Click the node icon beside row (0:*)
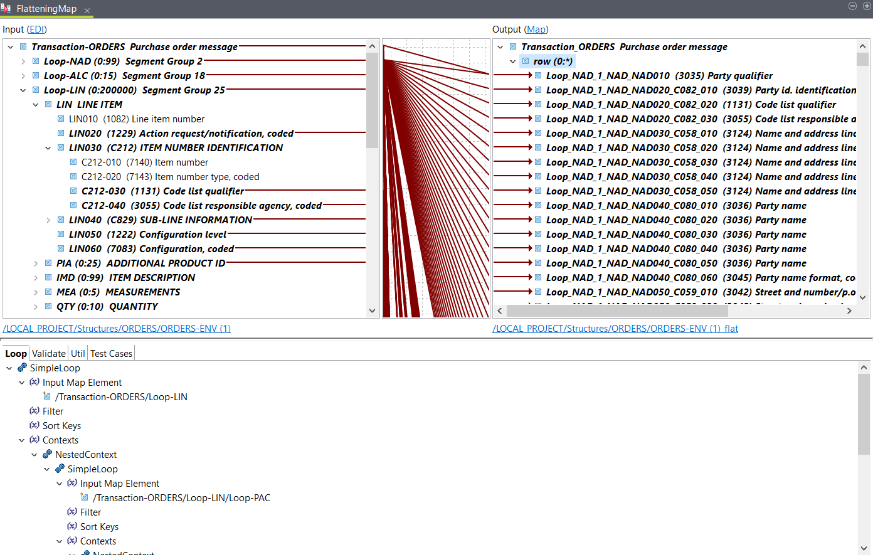The height and width of the screenshot is (557, 873). click(x=526, y=61)
